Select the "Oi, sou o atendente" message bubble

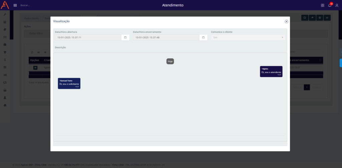tap(271, 71)
